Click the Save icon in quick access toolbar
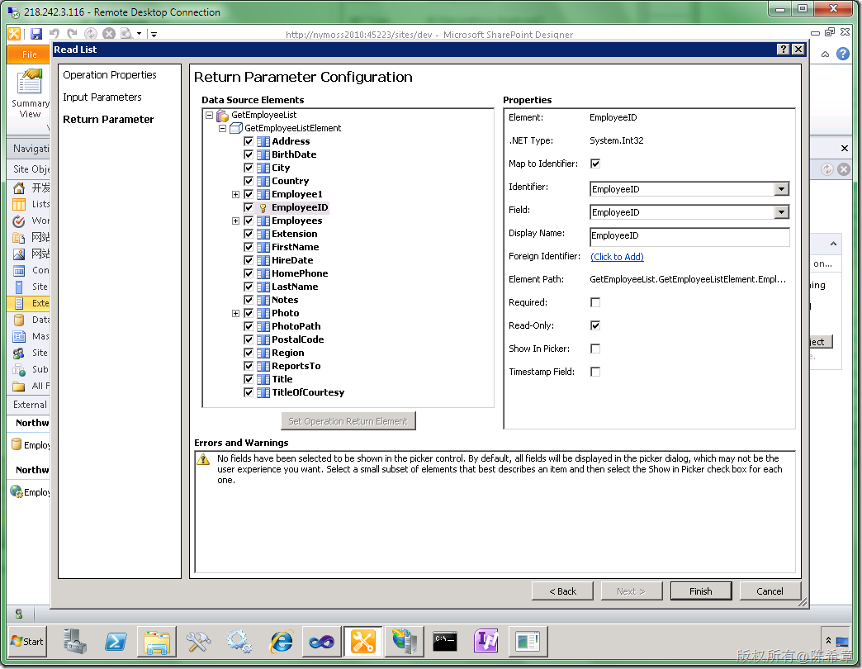The image size is (862, 669). [36, 34]
